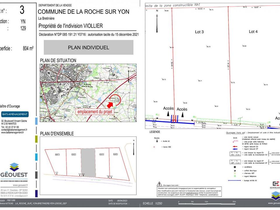Click the light blue swatch on the side strip
The height and width of the screenshot is (210, 280).
click(x=36, y=121)
